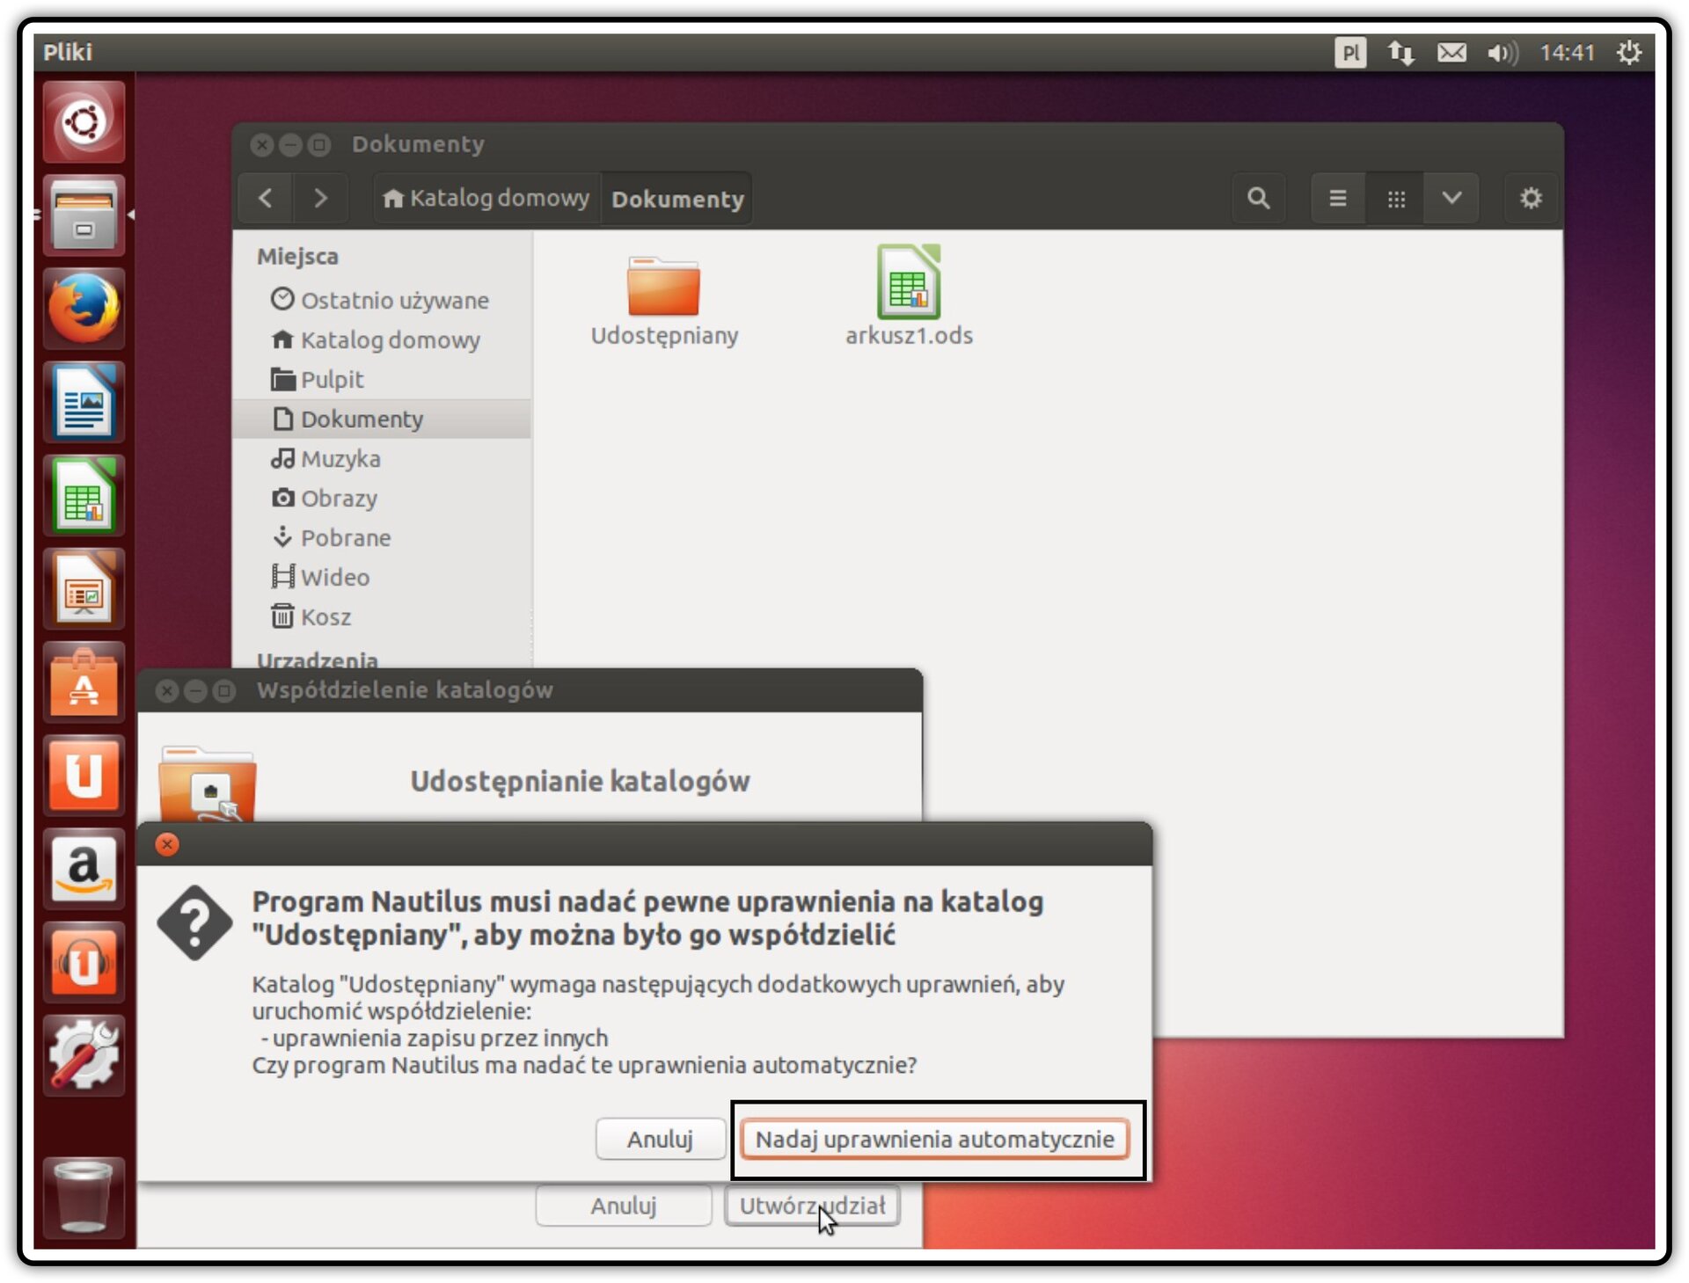Select Muzyka in the sidebar

pos(381,459)
